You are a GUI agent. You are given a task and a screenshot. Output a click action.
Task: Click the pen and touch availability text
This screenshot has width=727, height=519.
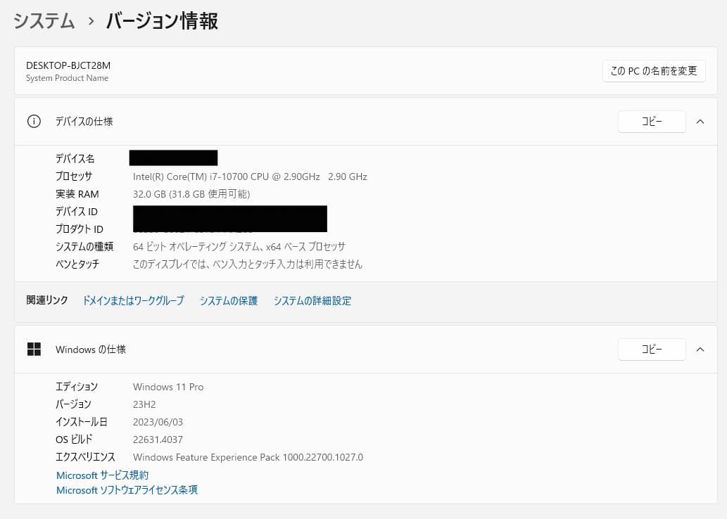point(248,264)
